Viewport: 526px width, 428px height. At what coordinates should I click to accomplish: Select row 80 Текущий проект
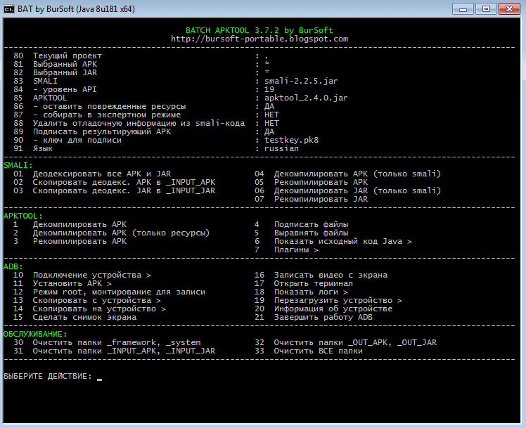(141, 56)
